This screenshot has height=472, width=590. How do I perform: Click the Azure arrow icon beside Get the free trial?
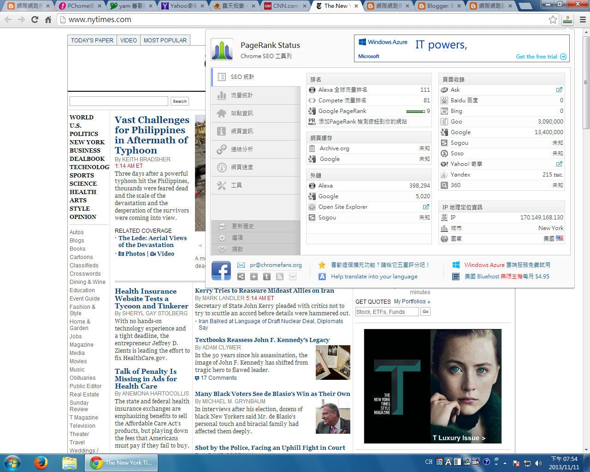pyautogui.click(x=563, y=57)
